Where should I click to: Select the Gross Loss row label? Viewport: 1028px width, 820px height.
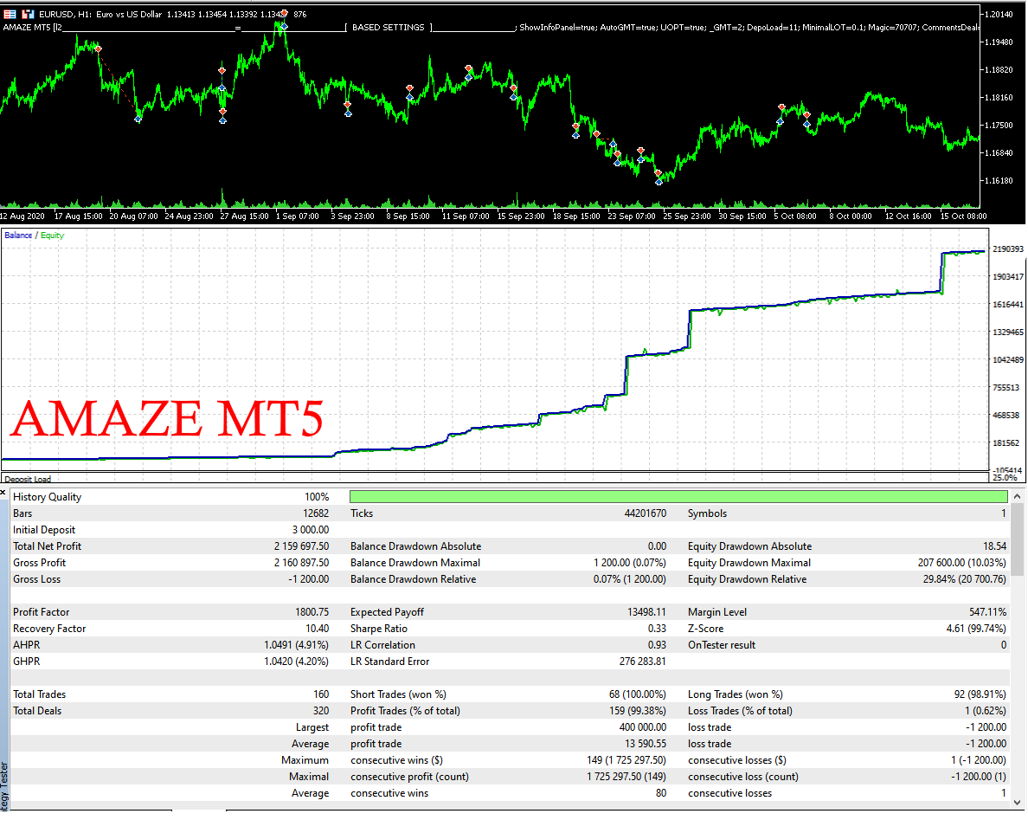click(36, 579)
